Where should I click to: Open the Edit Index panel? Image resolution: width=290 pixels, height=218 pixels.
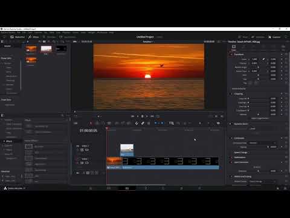point(49,37)
